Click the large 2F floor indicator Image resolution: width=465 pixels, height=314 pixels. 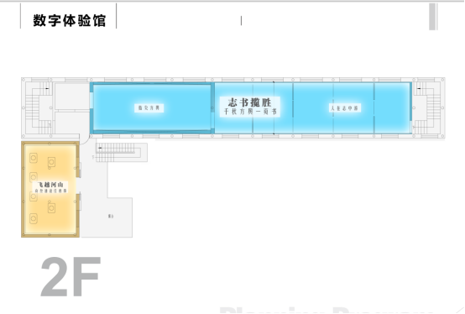(x=71, y=277)
